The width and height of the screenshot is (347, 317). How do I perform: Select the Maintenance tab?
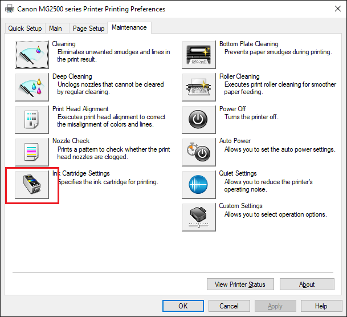(x=129, y=27)
